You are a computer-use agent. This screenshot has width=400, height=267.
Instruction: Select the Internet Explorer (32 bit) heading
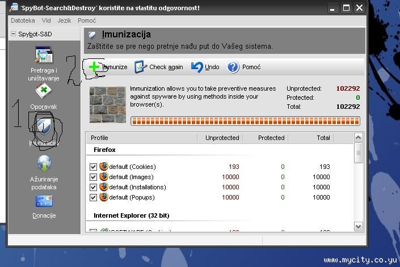coord(132,215)
